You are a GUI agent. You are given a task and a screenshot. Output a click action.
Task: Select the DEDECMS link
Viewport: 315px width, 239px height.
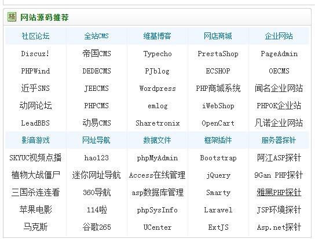click(97, 71)
